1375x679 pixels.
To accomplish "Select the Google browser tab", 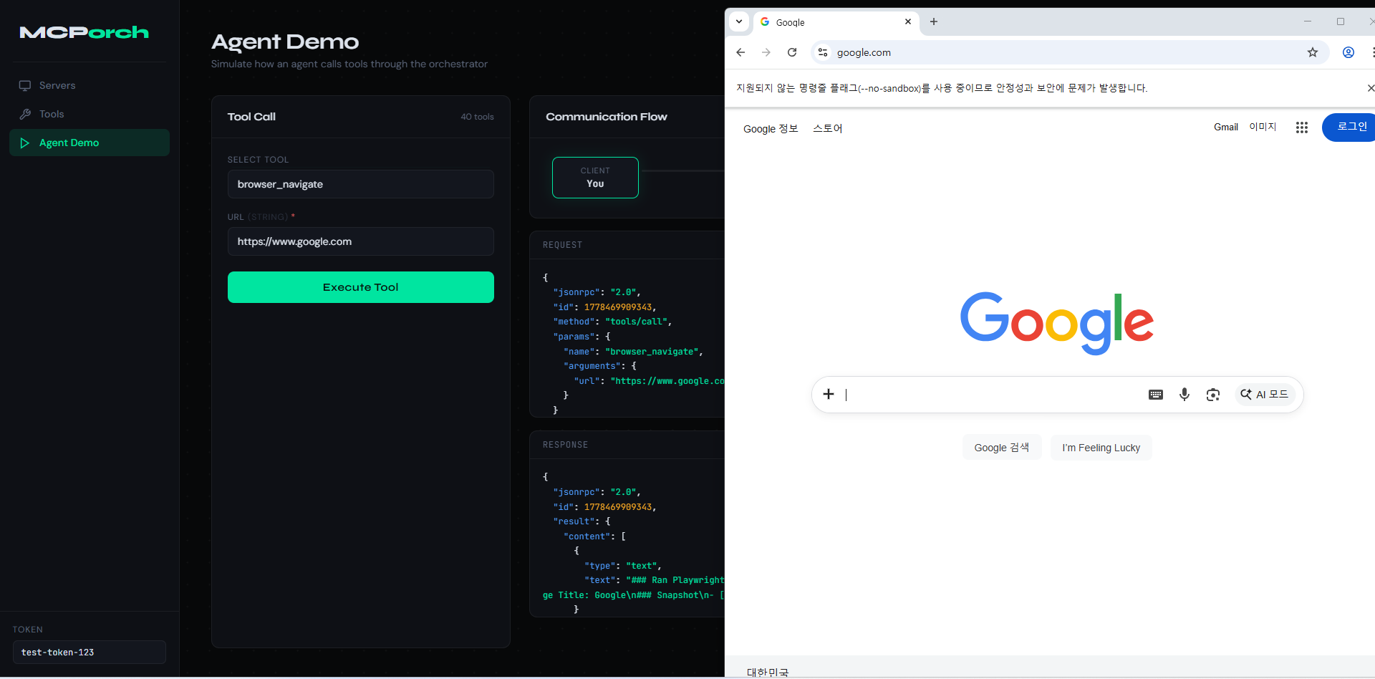I will (x=835, y=22).
